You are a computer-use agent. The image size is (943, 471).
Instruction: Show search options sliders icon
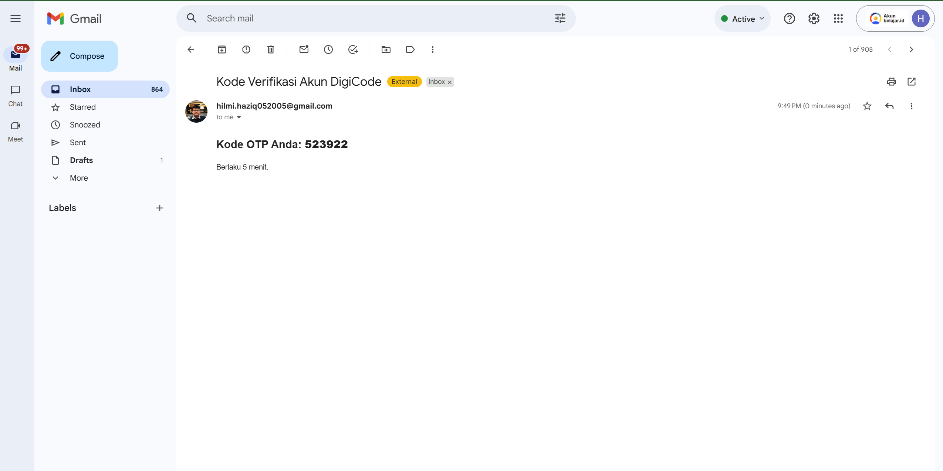pyautogui.click(x=560, y=18)
